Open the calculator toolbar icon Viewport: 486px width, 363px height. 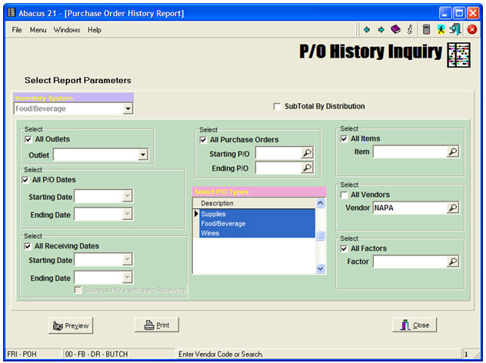click(x=426, y=29)
